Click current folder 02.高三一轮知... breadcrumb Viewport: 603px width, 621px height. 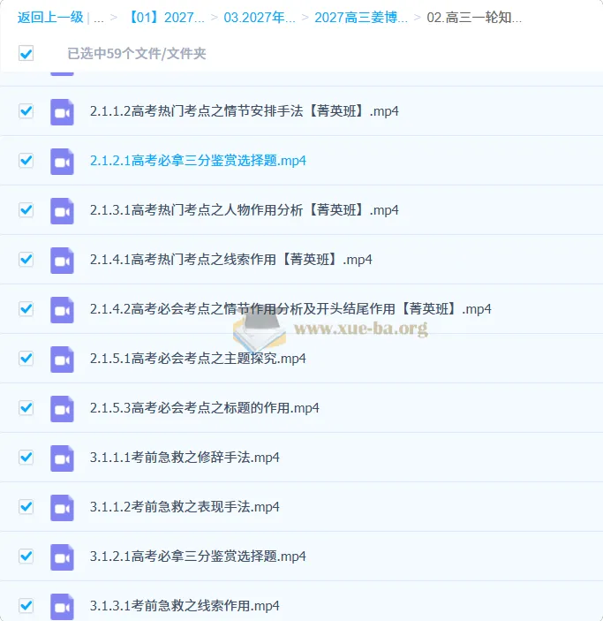(x=474, y=18)
